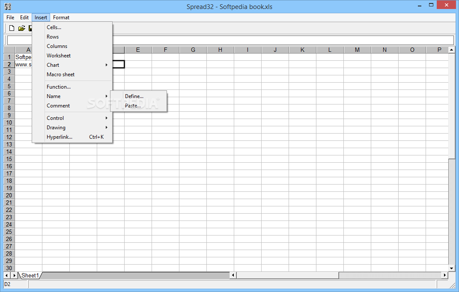Click the formula bar input field
Screen dimensions: 459x292
230,40
